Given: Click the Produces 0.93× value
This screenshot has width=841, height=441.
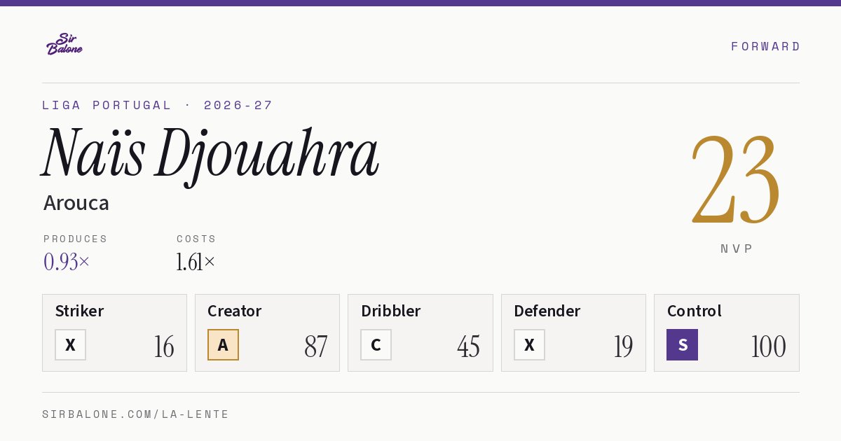Looking at the screenshot, I should [x=67, y=262].
